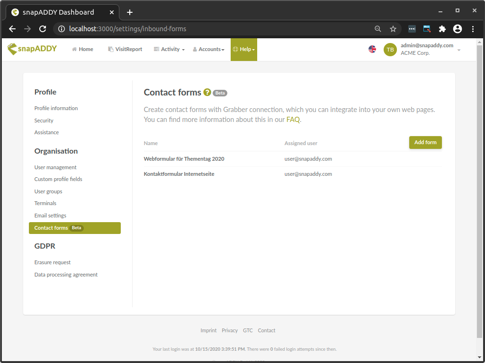Open the Chrome extensions puzzle icon
This screenshot has height=363, width=485.
442,28
